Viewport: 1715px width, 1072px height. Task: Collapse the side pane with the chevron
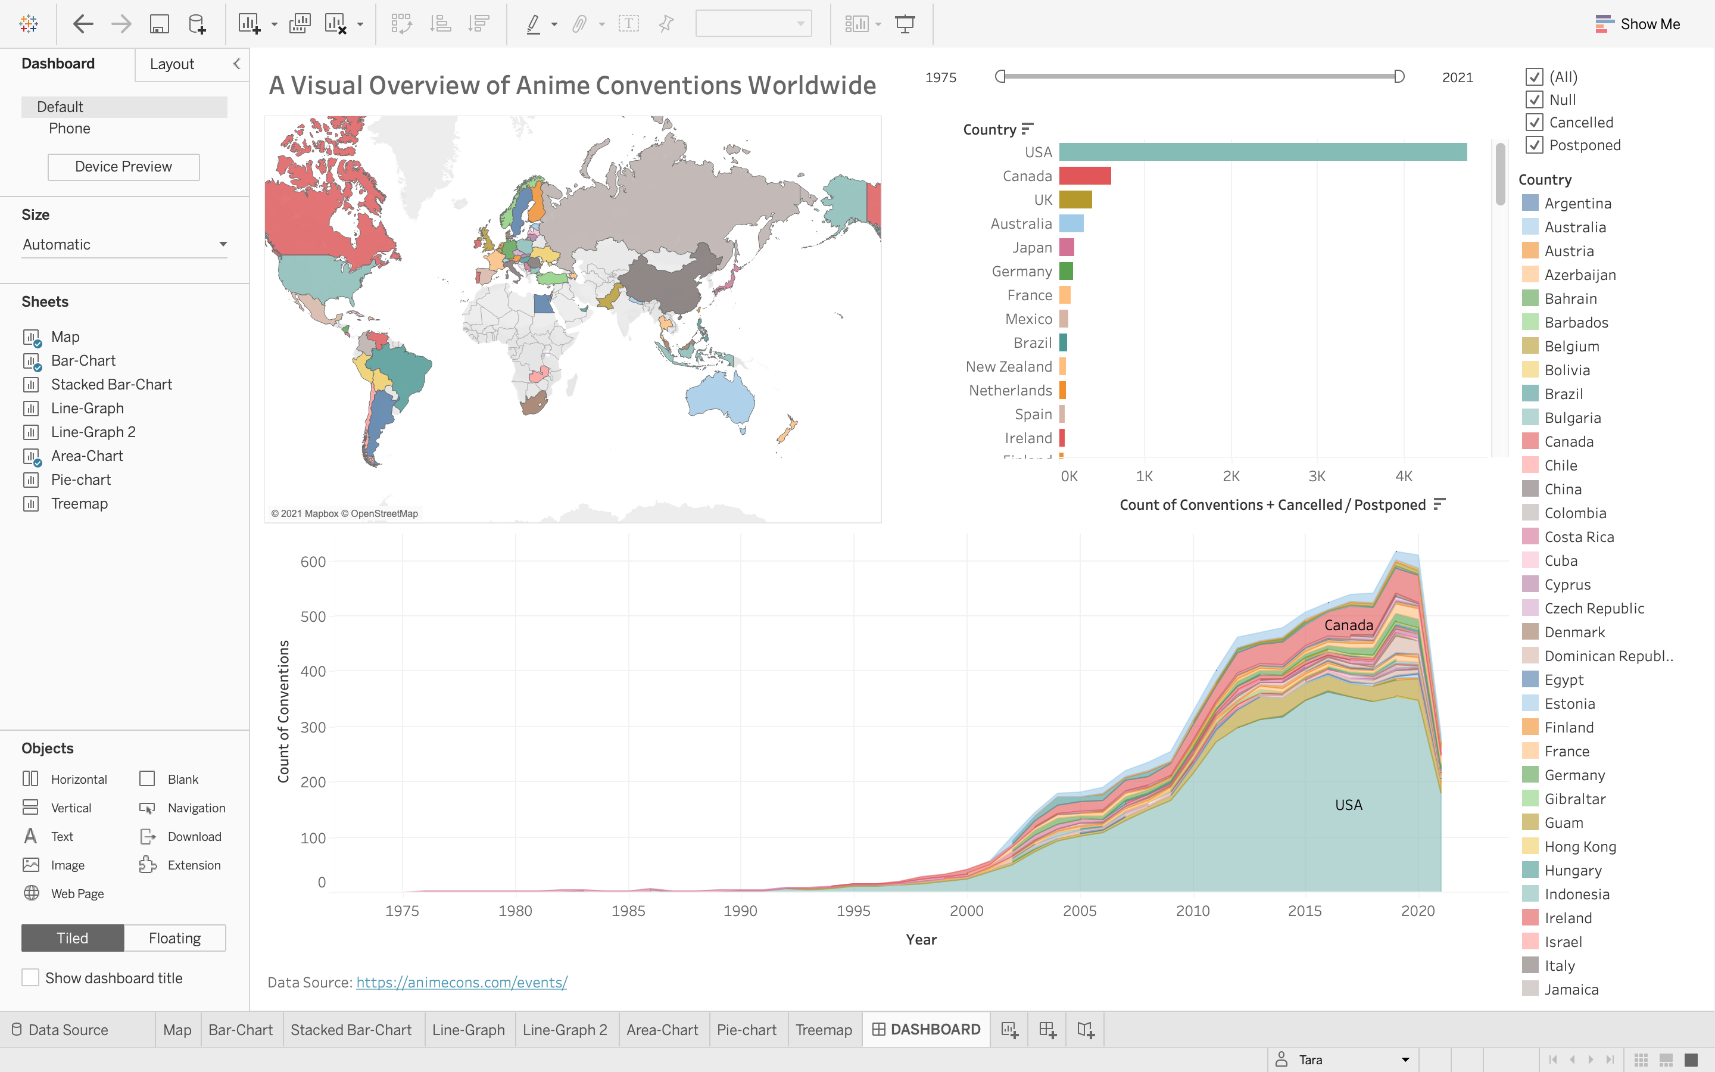(x=236, y=64)
